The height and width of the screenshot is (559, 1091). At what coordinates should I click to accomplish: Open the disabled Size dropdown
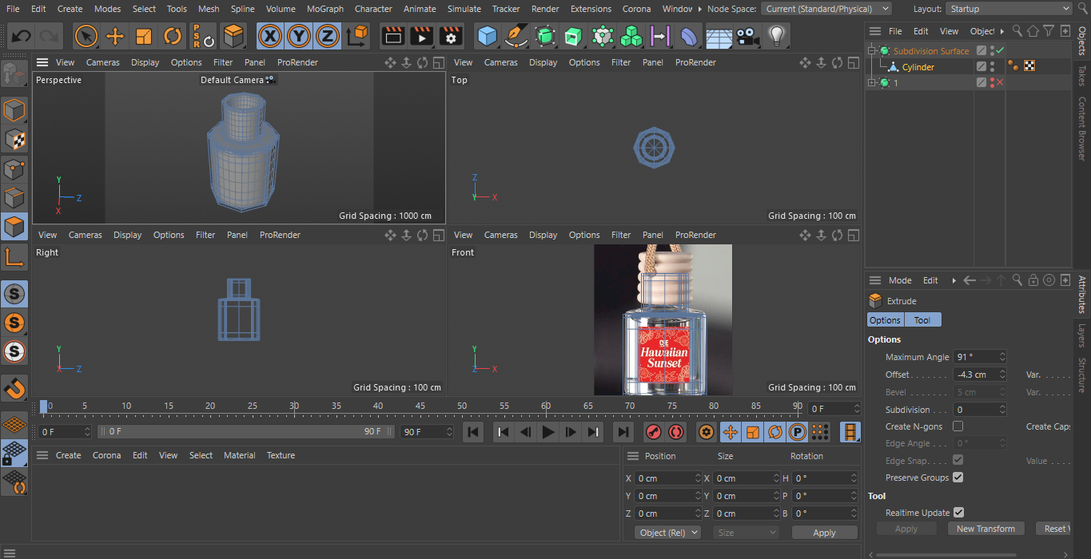click(x=746, y=533)
